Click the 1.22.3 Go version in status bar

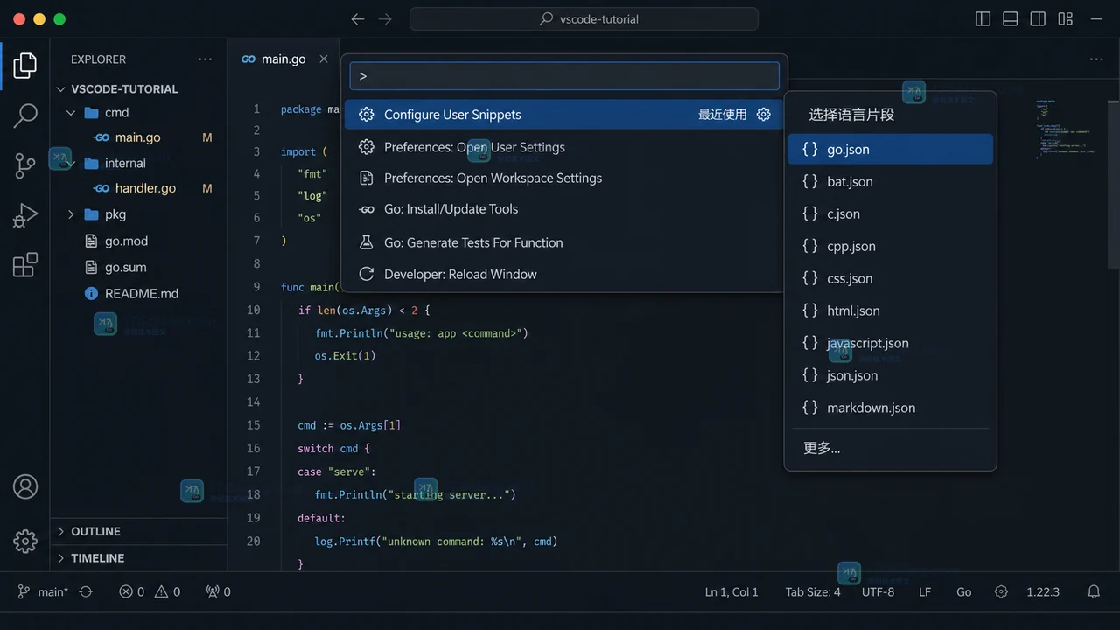(1043, 591)
